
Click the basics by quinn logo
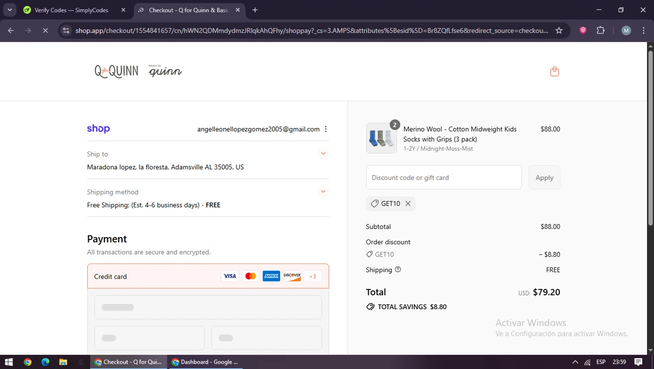(x=165, y=71)
